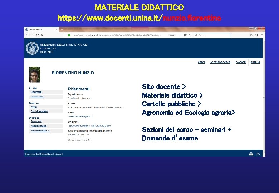Open Avvisi under Bacheca
This screenshot has height=193, width=279.
34,107
